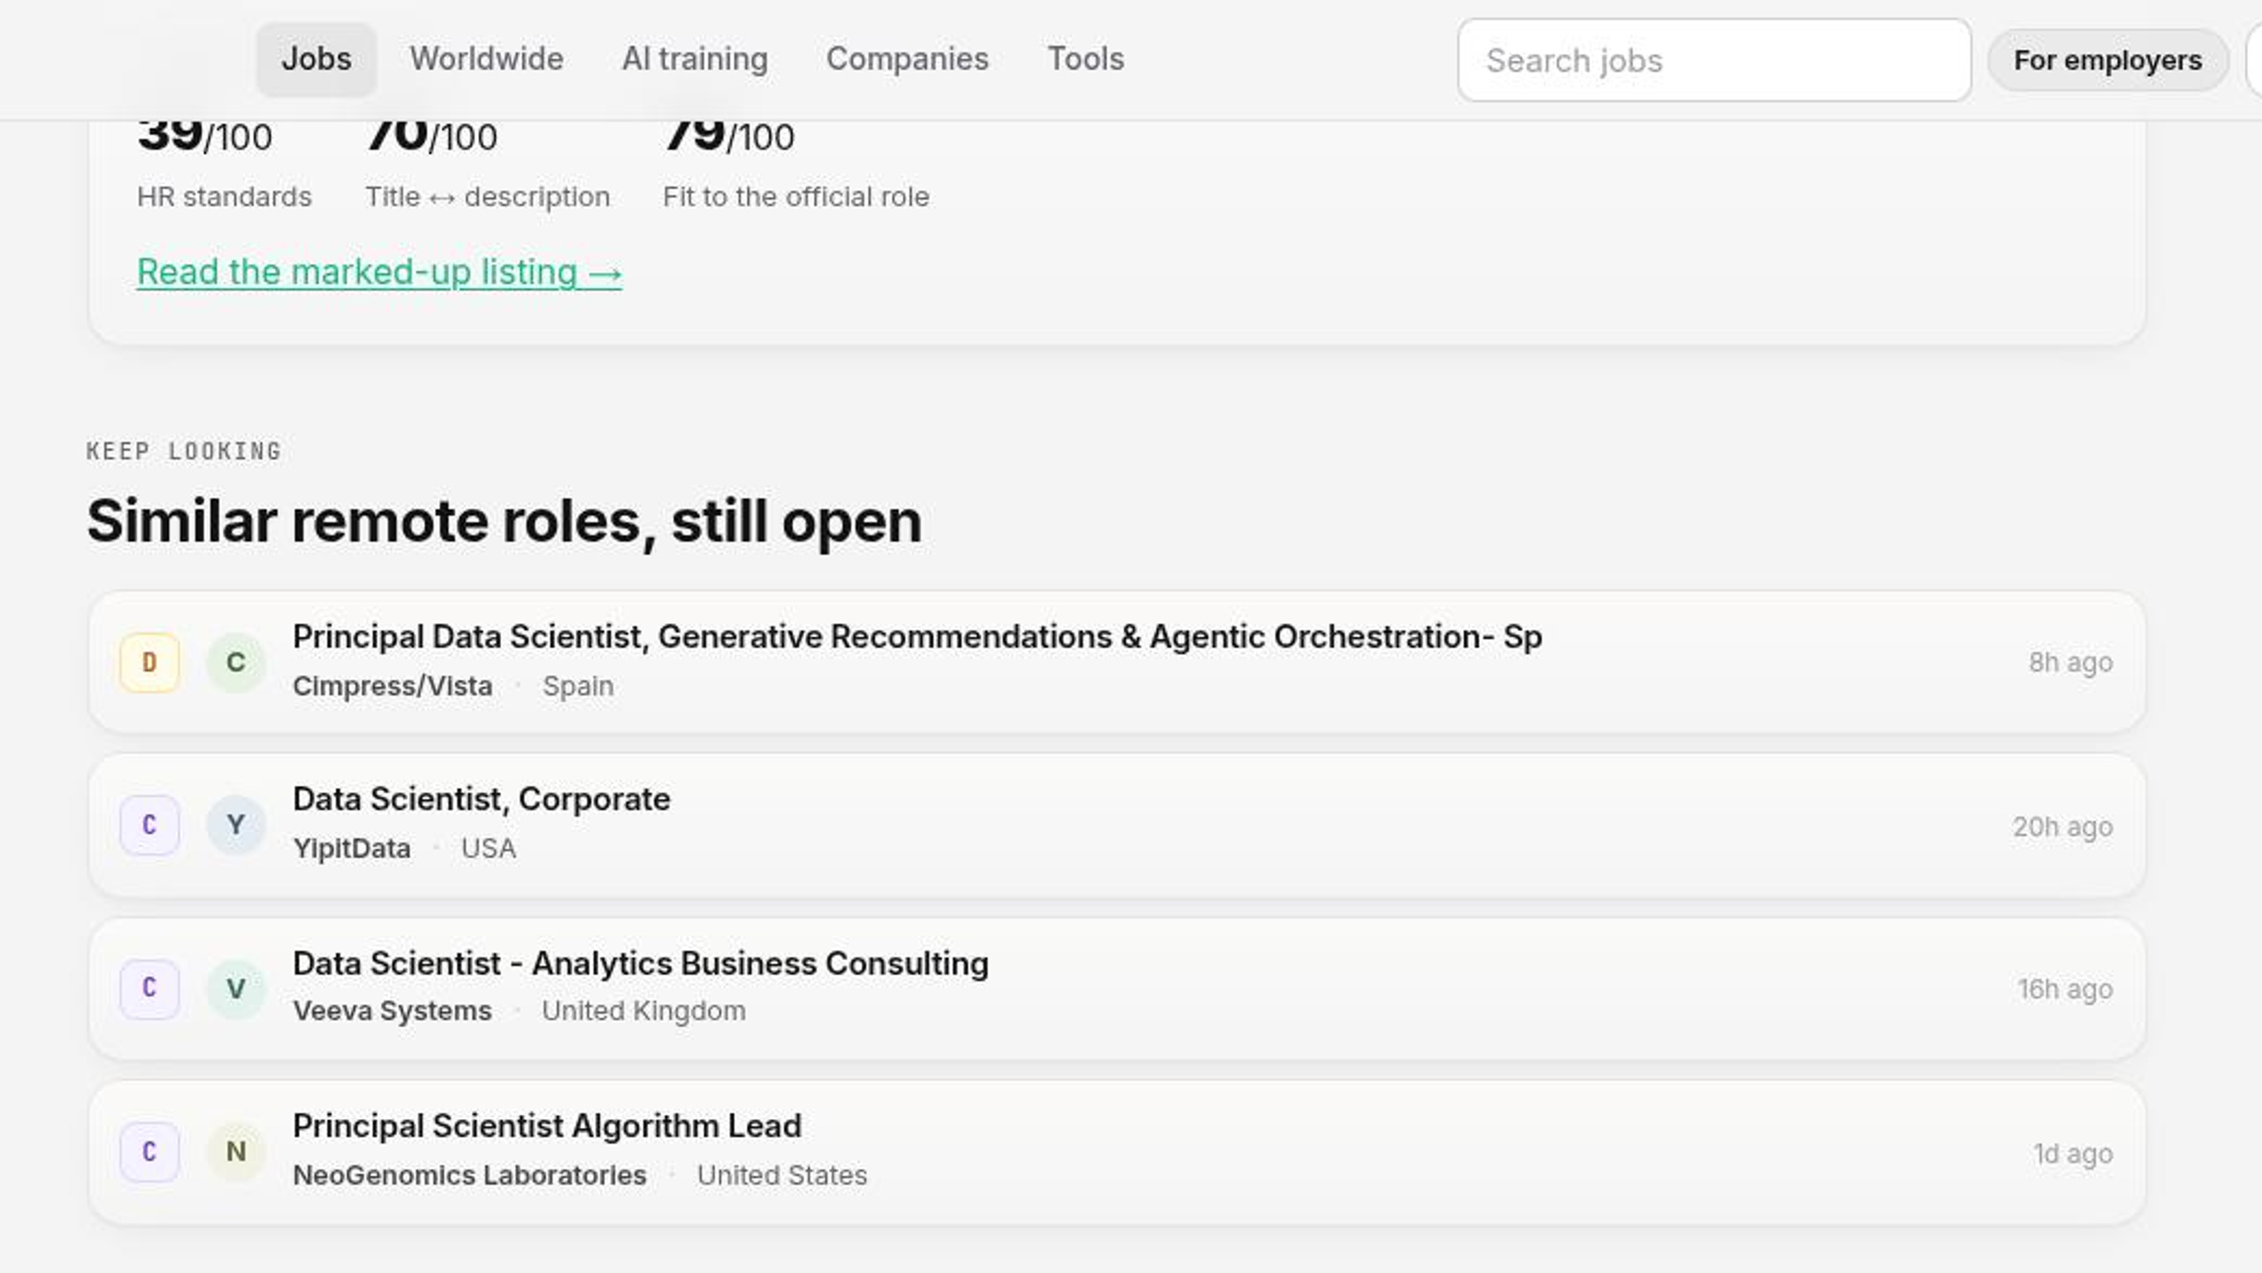The image size is (2262, 1273).
Task: Click Fit to the official role label
Action: pos(796,196)
